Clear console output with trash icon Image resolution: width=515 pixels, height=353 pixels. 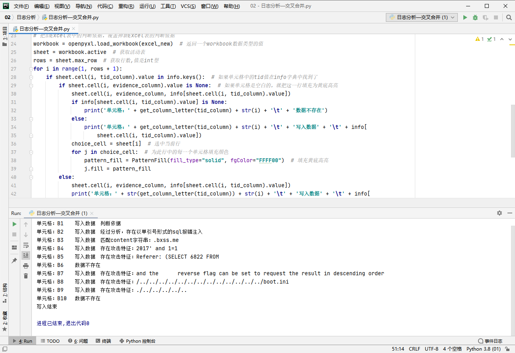coord(26,276)
